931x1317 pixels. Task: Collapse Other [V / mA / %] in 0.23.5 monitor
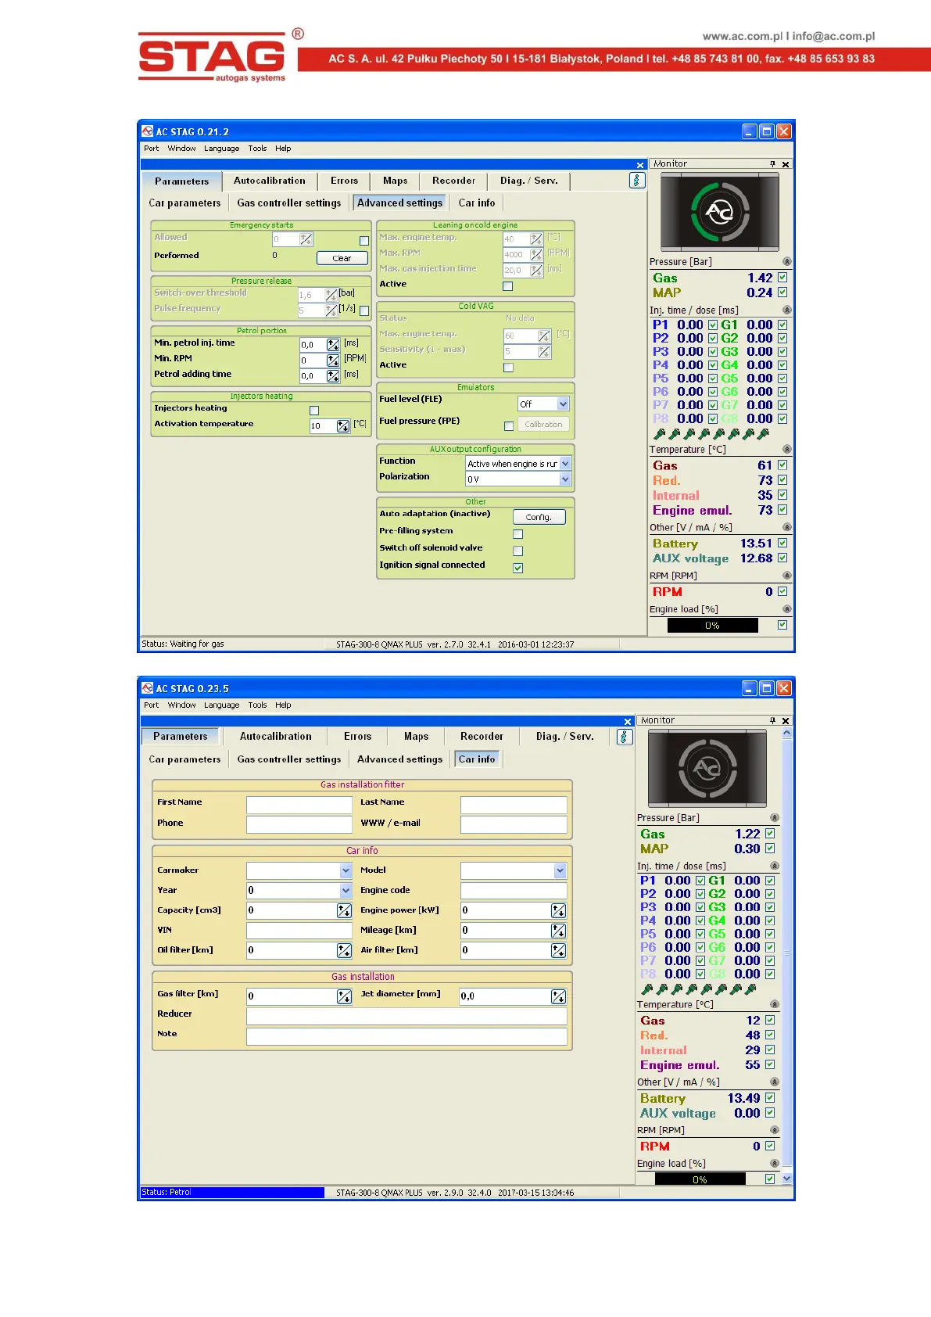click(775, 1082)
